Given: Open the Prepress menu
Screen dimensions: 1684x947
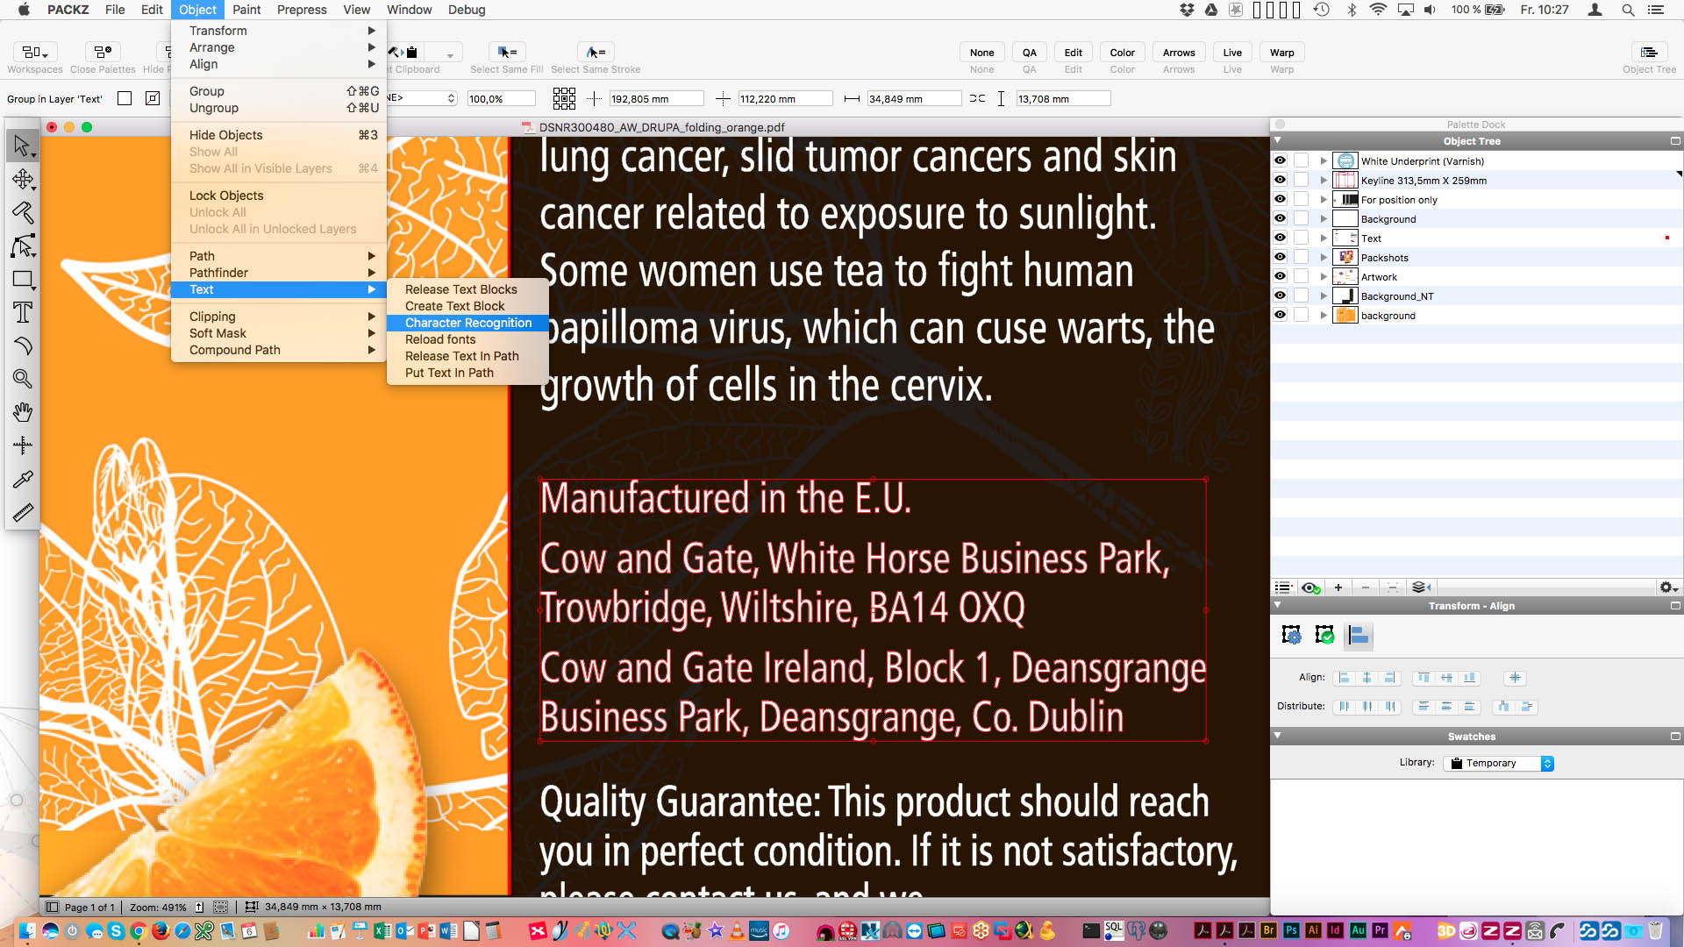Looking at the screenshot, I should [302, 10].
